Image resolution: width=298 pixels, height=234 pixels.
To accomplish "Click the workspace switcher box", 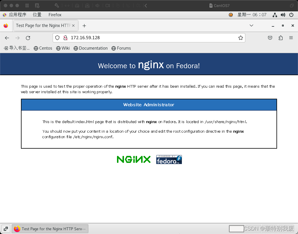I will pos(236,229).
